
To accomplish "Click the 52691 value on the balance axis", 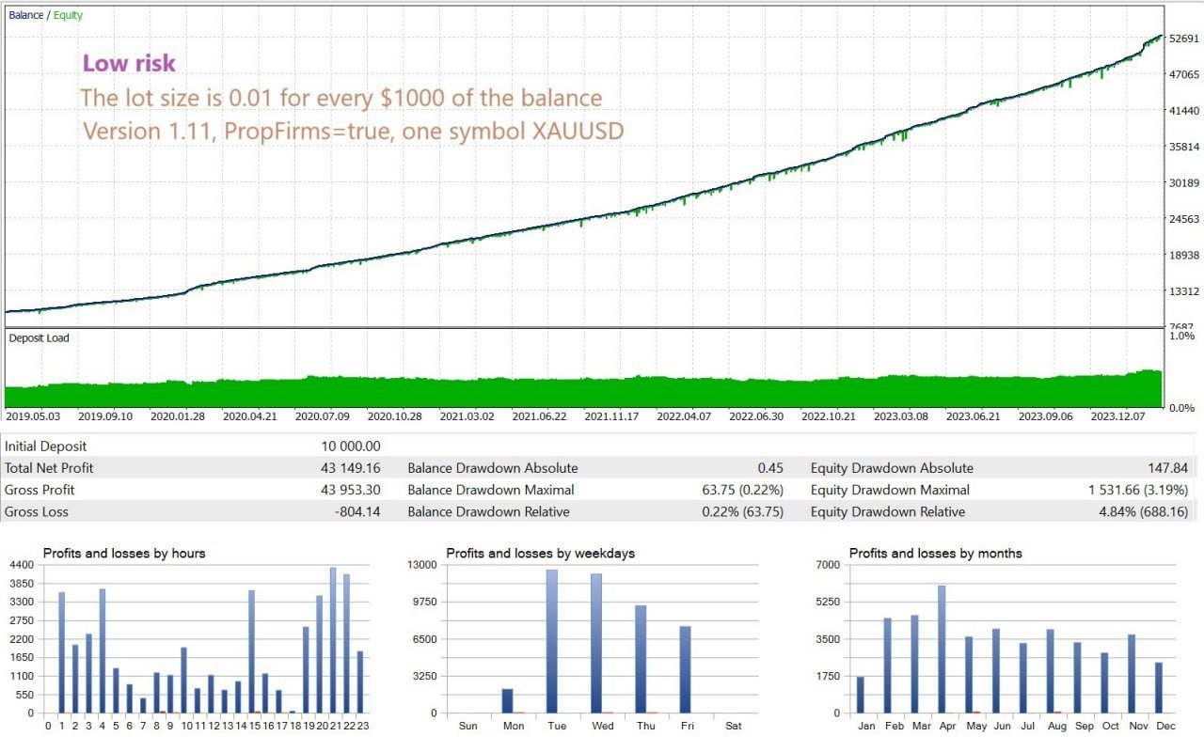I will [x=1182, y=39].
